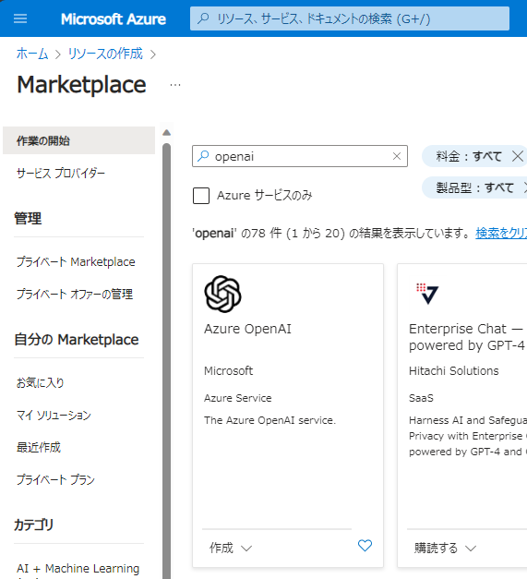The image size is (527, 579).
Task: Expand the 購読する dropdown on Enterprise Chat
Action: click(x=445, y=548)
